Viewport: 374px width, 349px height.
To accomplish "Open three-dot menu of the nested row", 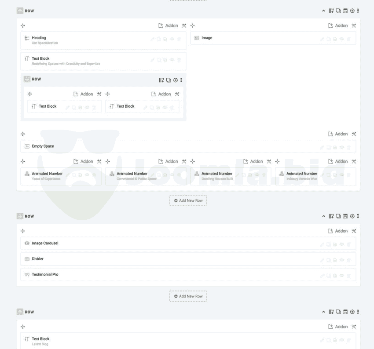I will click(181, 80).
